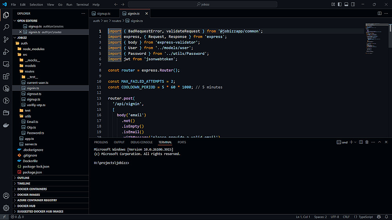
Task: Expand the DOCKER CONTAINERS section
Action: point(32,189)
